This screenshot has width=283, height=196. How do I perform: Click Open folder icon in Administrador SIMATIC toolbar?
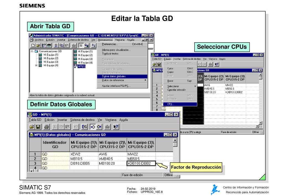38,46
